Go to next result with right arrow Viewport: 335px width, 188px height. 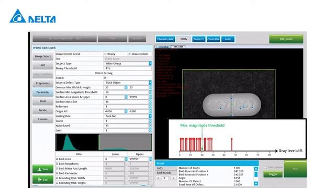click(x=173, y=178)
